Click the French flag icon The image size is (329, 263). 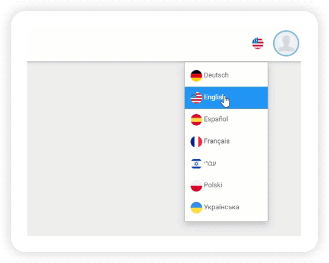(196, 142)
